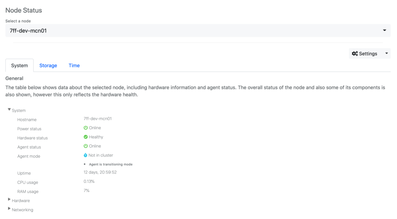Switch to the Storage tab
Screen dimensions: 397x219
pyautogui.click(x=48, y=66)
